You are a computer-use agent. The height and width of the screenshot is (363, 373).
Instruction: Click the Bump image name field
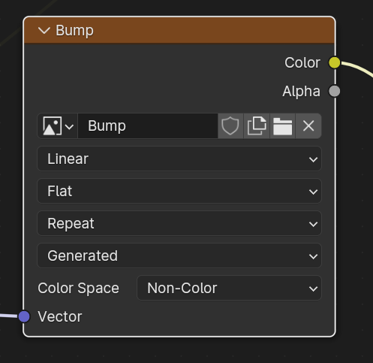pos(148,126)
